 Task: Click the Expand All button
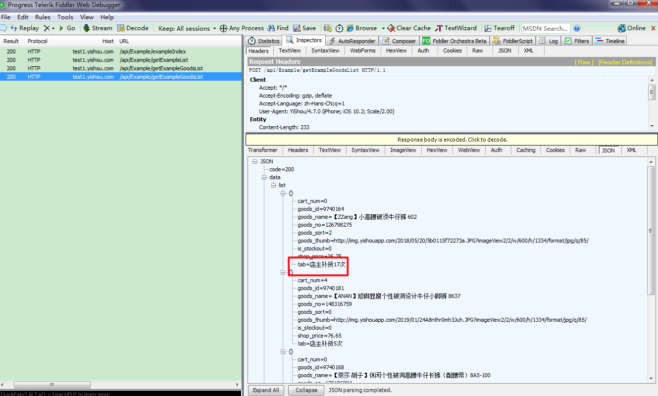coord(266,390)
